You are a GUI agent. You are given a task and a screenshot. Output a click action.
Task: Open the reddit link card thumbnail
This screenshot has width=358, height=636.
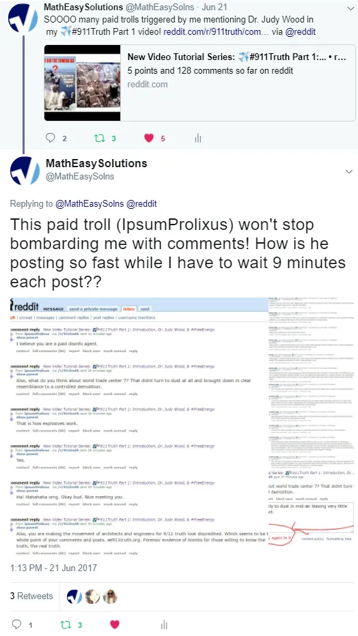[x=83, y=83]
